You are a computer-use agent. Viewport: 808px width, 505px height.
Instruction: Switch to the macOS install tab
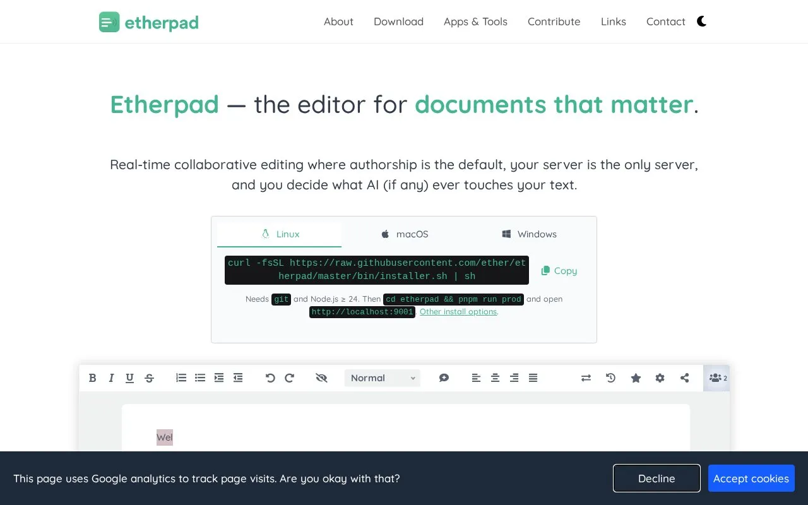point(404,234)
